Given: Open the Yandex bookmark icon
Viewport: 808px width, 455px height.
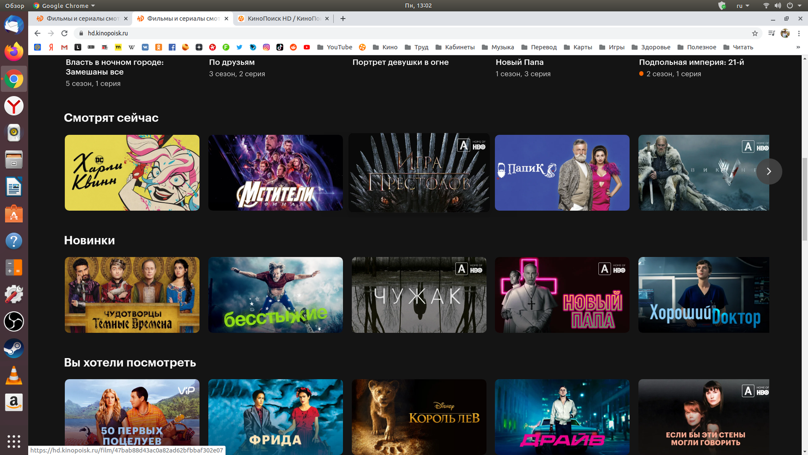Looking at the screenshot, I should [x=51, y=47].
